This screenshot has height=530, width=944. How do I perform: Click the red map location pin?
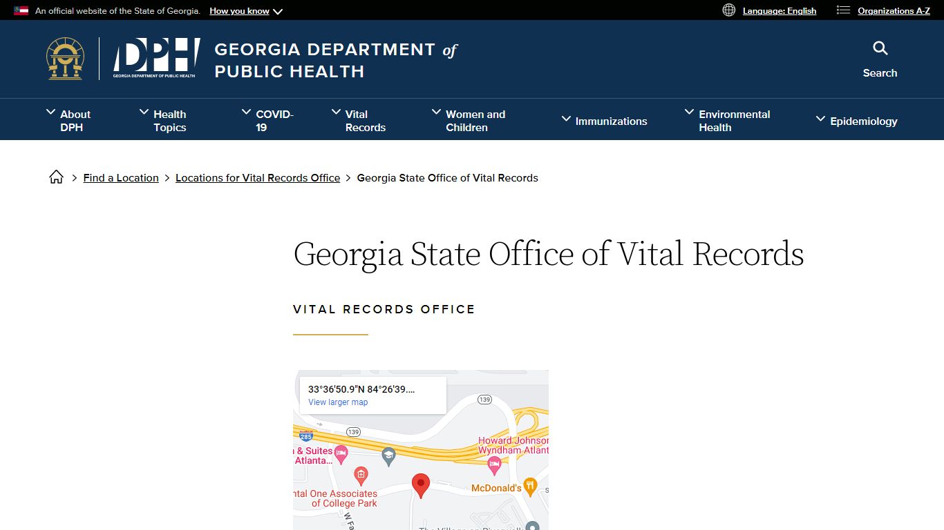pyautogui.click(x=420, y=486)
